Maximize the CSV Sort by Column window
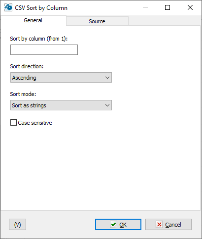Image resolution: width=202 pixels, height=239 pixels. (168, 7)
